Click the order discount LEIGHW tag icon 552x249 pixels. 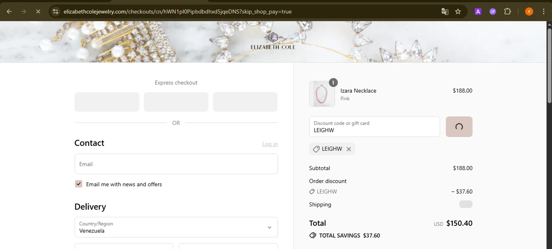(x=312, y=191)
